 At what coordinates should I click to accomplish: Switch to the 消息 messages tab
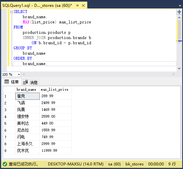tap(30, 83)
